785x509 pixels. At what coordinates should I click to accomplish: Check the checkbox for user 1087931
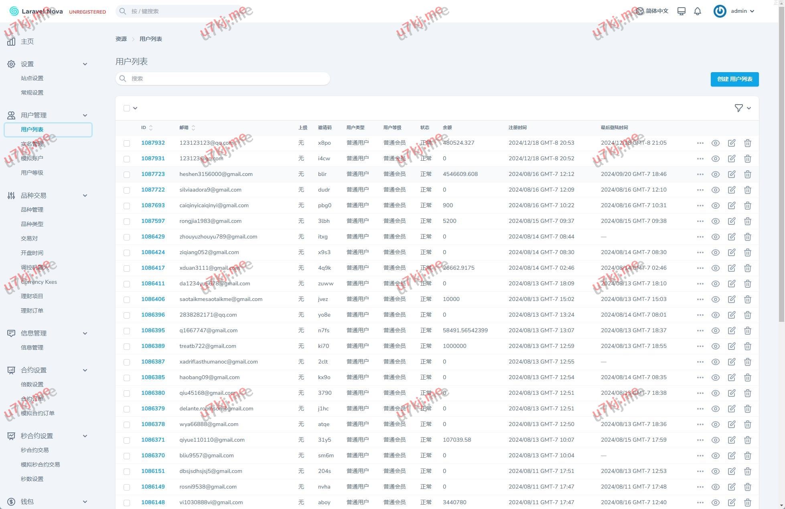point(127,159)
